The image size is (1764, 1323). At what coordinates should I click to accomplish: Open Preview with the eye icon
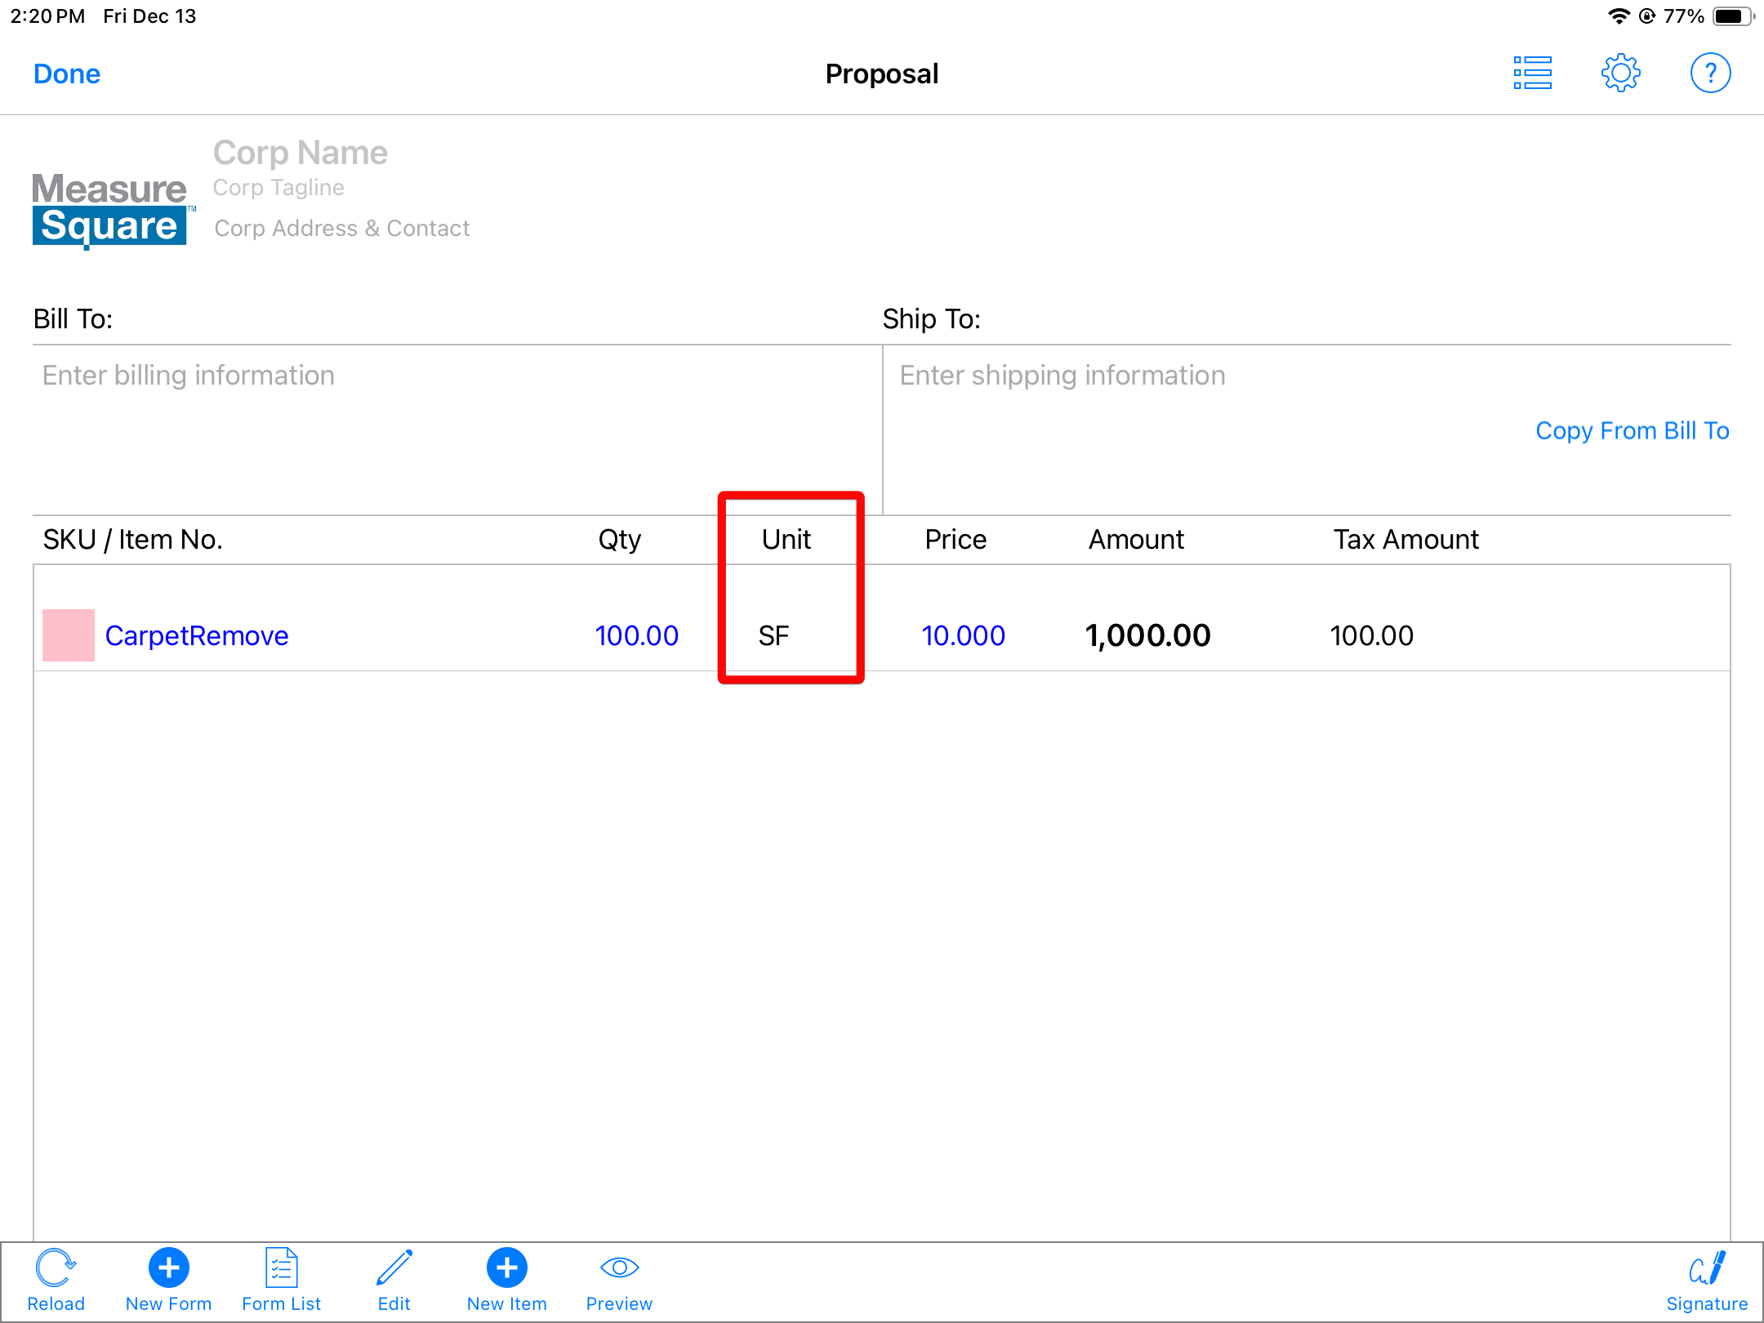click(x=619, y=1270)
